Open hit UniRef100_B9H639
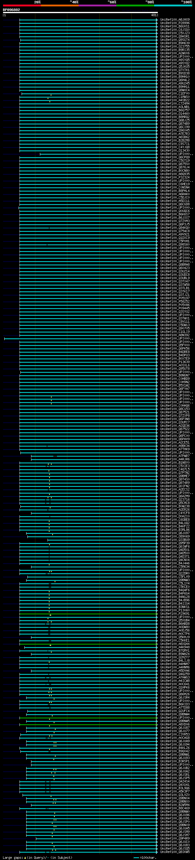 [175, 43]
